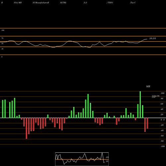Viewport: 166px width, 166px height.
Task: Click the '(5,5' parameter header text
Action: [x=85, y=3]
